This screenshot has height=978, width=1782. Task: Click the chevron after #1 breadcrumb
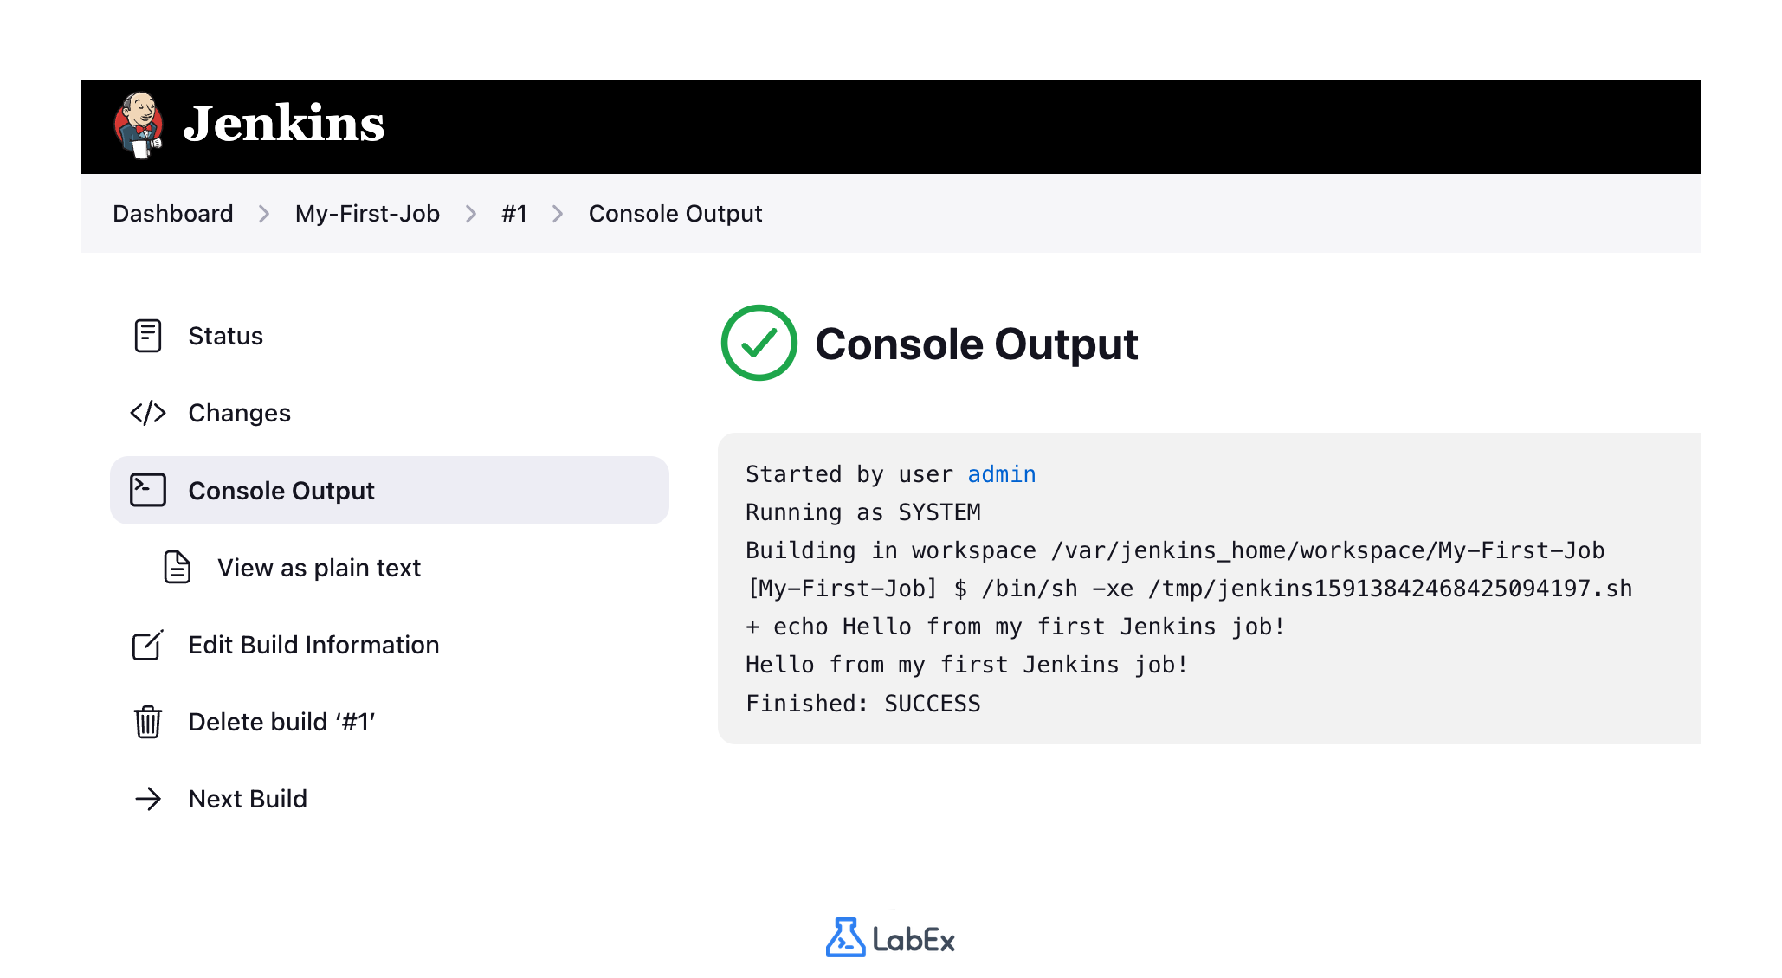[558, 213]
